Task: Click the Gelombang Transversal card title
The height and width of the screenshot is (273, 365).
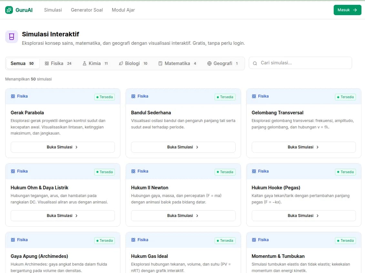Action: tap(278, 113)
